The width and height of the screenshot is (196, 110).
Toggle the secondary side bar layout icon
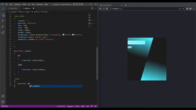pos(80,4)
